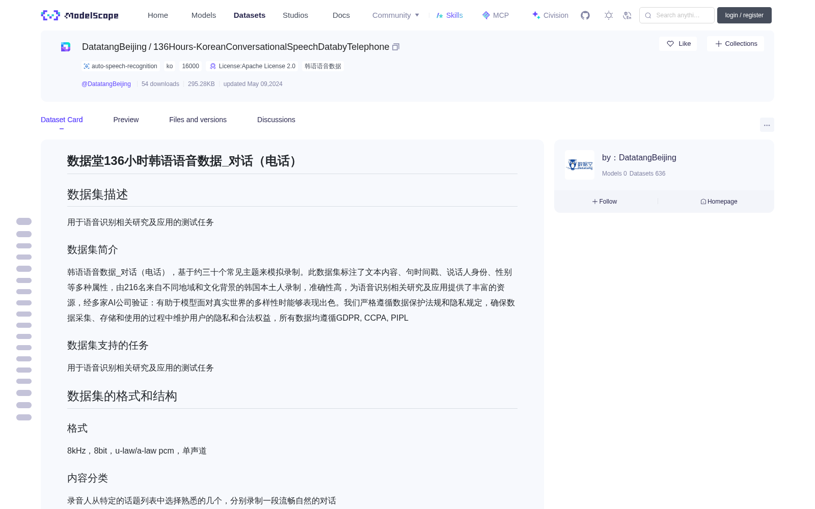The height and width of the screenshot is (509, 815).
Task: Focus the Search anything input field
Action: 677,15
